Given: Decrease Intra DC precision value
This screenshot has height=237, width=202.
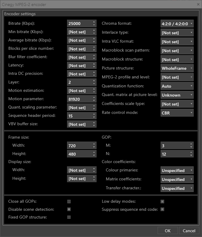Looking at the screenshot, I should [x=94, y=75].
